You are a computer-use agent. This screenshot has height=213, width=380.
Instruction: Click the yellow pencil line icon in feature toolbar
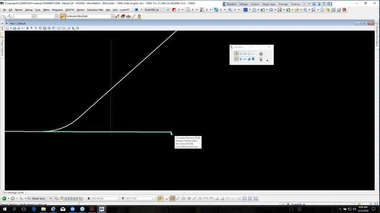[x=134, y=17]
